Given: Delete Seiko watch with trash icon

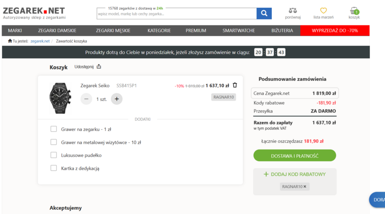Looking at the screenshot, I should [235, 85].
